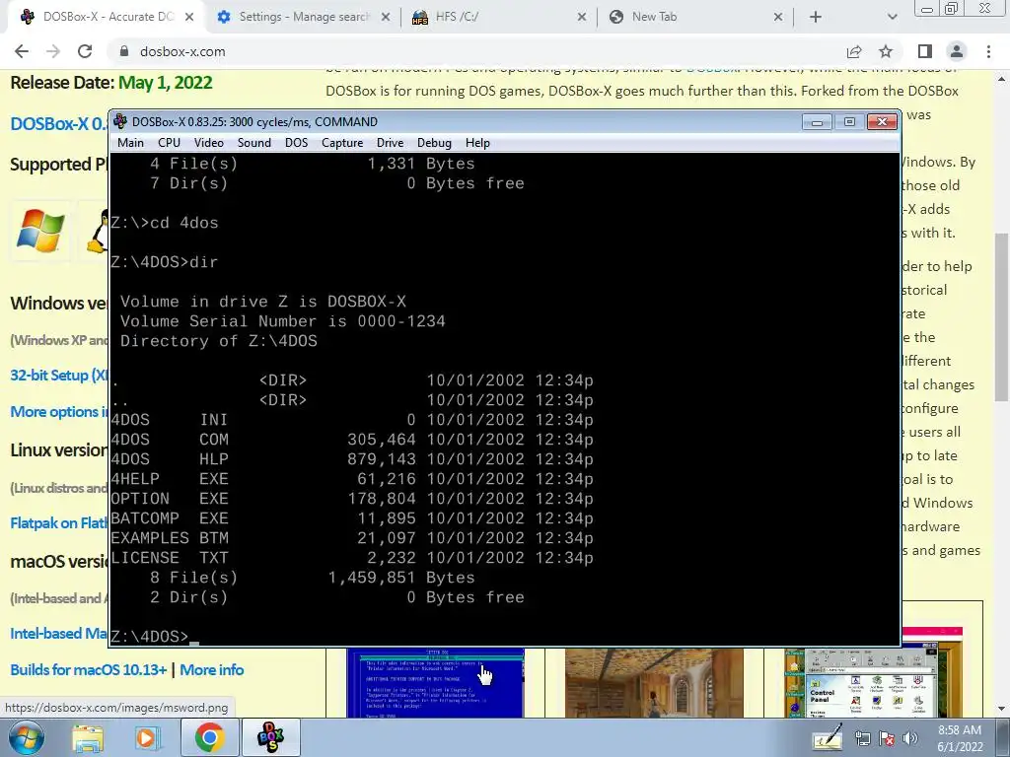Image resolution: width=1010 pixels, height=757 pixels.
Task: Open the clock showing 8:58 AM
Action: (x=960, y=738)
